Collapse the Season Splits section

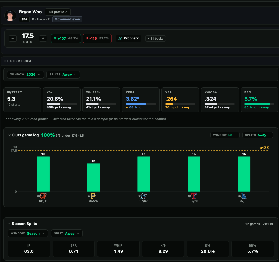9,224
